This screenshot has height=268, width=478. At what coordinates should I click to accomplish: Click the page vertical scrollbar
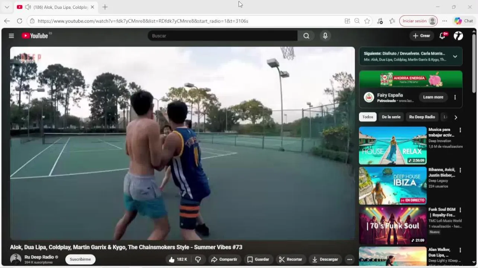[x=474, y=63]
